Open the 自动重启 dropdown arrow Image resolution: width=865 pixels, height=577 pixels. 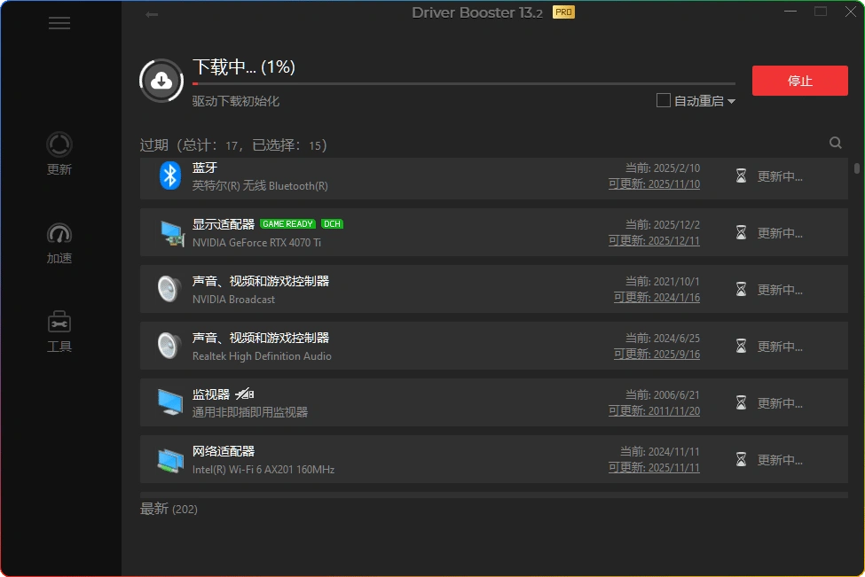tap(731, 100)
